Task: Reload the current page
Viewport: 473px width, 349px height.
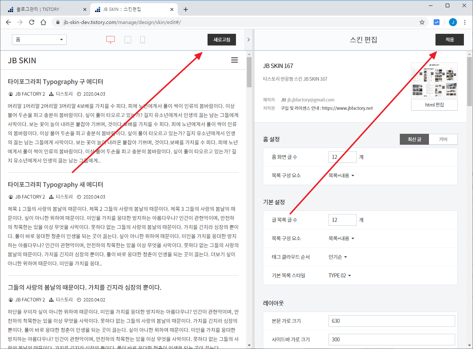Action: (32, 22)
